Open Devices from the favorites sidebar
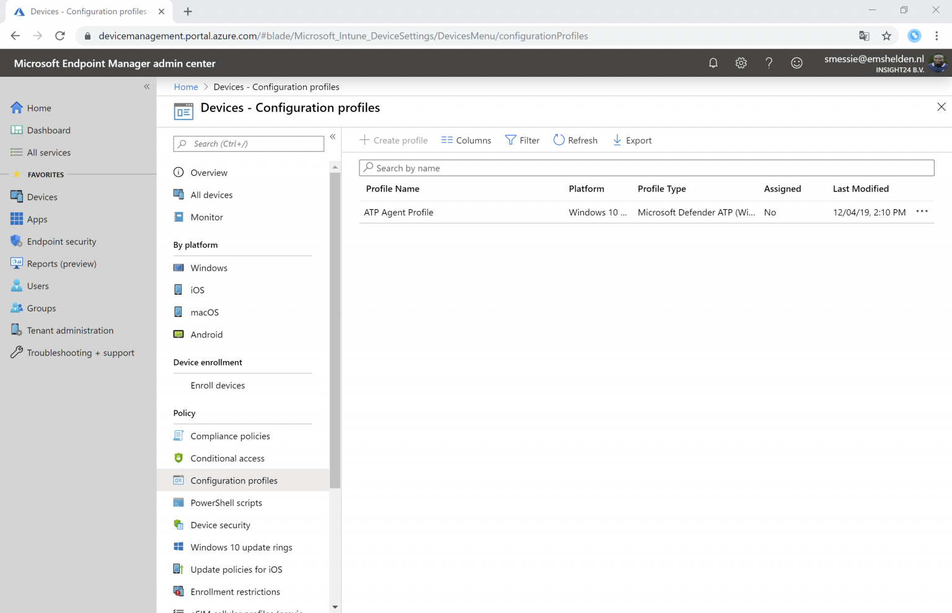The width and height of the screenshot is (952, 613). point(42,196)
